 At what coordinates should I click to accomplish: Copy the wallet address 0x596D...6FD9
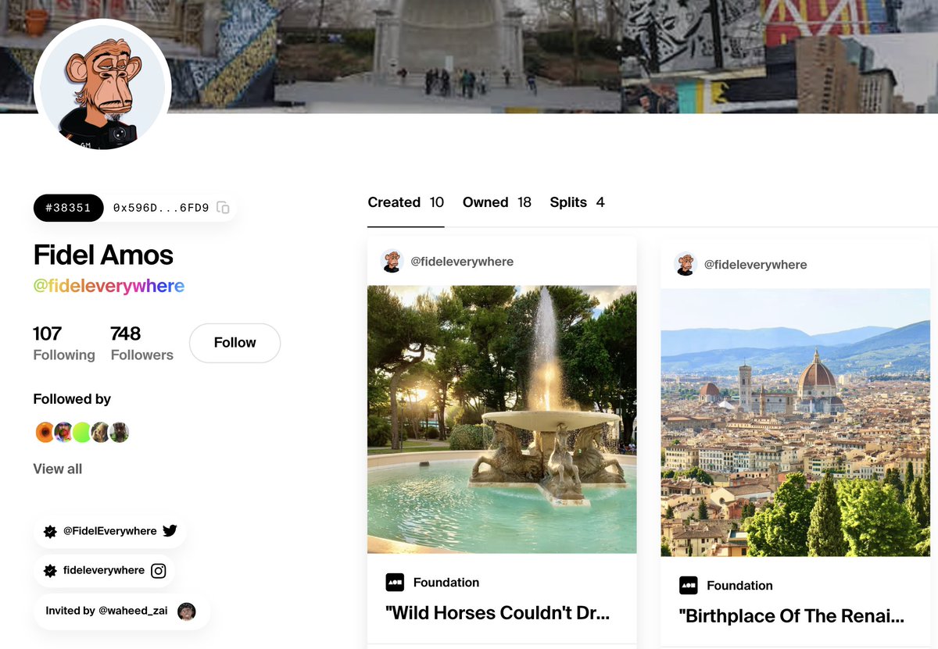coord(223,208)
